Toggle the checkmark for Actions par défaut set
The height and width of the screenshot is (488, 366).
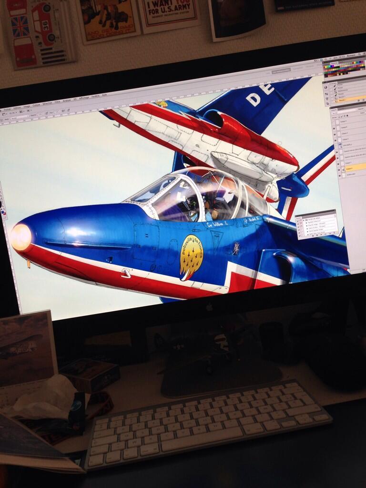tap(298, 221)
